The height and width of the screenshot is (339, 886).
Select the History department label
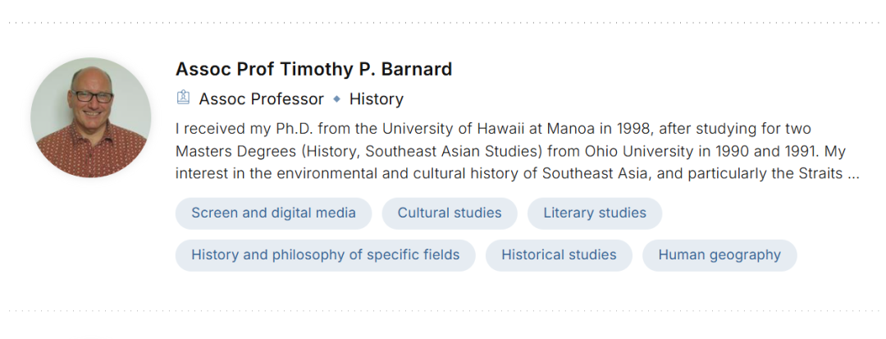376,99
